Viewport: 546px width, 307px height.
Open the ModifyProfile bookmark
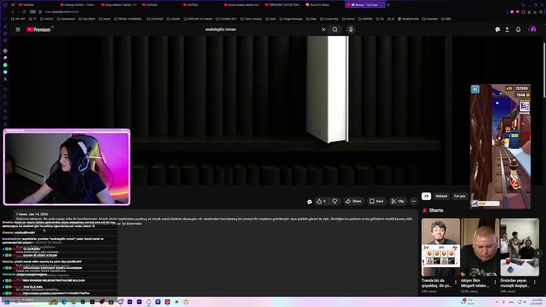408,19
